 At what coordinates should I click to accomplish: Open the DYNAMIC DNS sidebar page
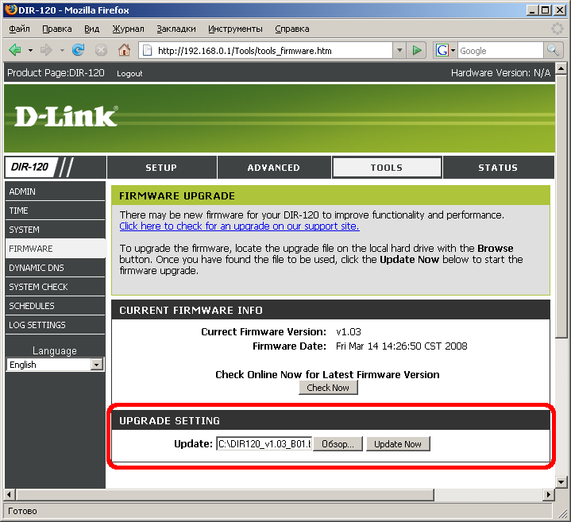pyautogui.click(x=55, y=268)
